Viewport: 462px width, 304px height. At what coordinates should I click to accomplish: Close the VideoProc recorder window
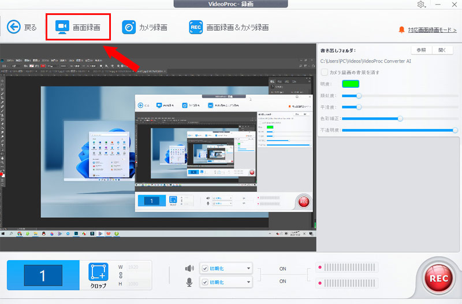(454, 5)
